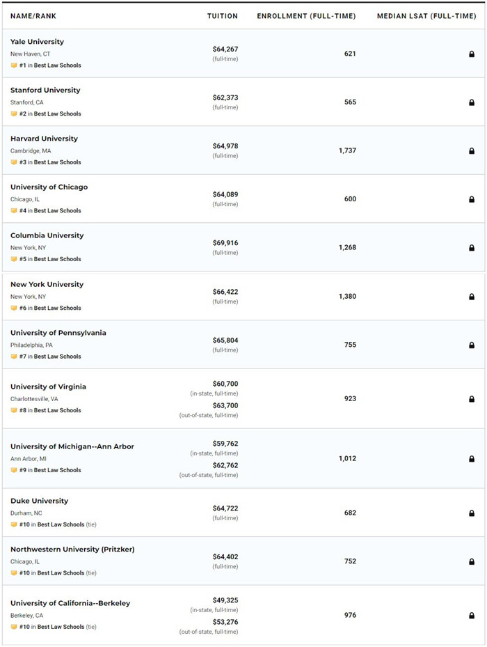Click the lock icon for Duke University
The image size is (487, 647).
tap(472, 513)
